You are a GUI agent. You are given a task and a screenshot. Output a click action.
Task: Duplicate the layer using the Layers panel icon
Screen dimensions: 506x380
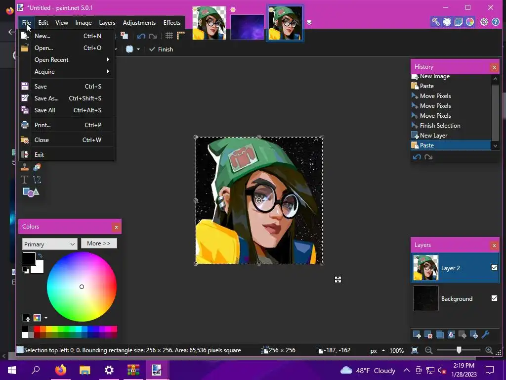point(439,335)
